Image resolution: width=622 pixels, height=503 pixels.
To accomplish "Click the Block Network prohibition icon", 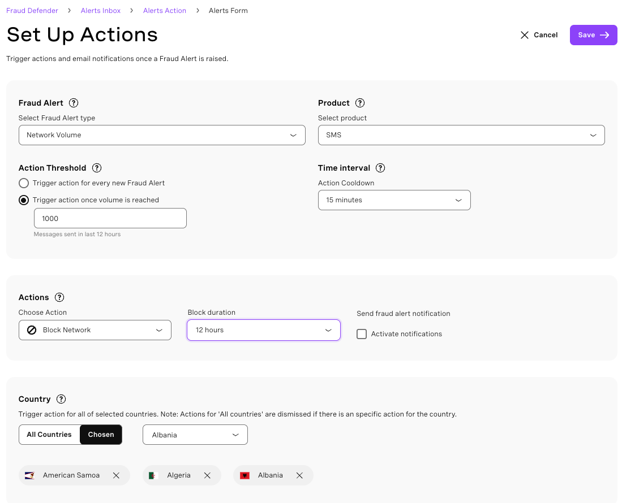I will click(32, 330).
